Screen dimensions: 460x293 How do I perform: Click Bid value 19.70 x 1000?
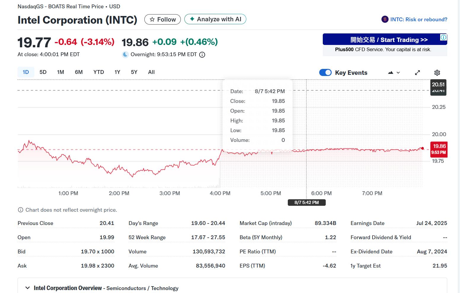coord(98,252)
